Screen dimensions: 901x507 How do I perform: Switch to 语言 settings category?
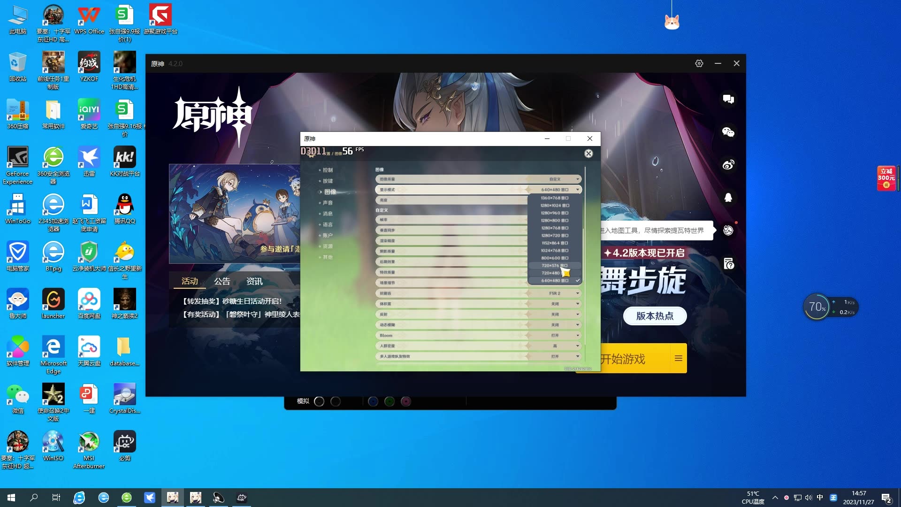[328, 224]
